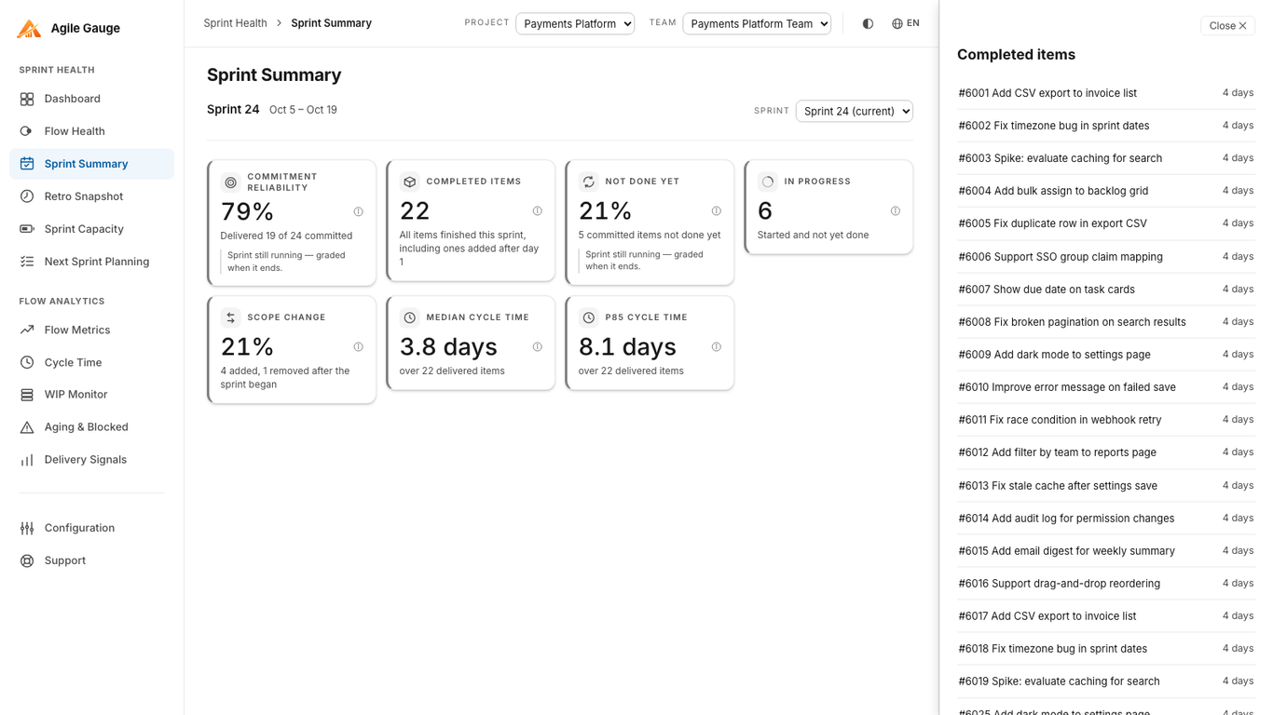Navigate to Retro Snapshot page
This screenshot has width=1273, height=715.
[x=91, y=196]
